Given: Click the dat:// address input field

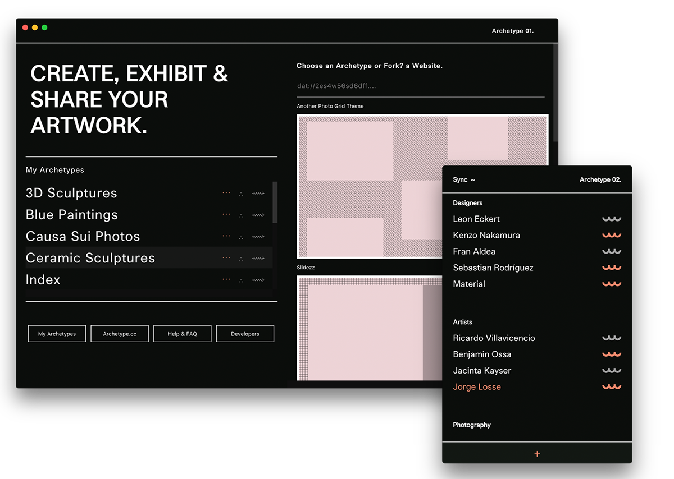Looking at the screenshot, I should (x=421, y=86).
